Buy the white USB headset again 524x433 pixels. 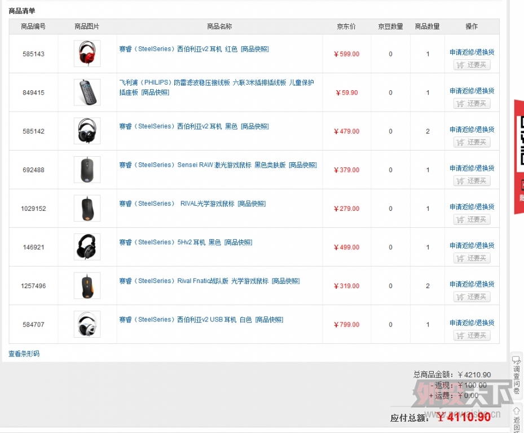pos(472,335)
